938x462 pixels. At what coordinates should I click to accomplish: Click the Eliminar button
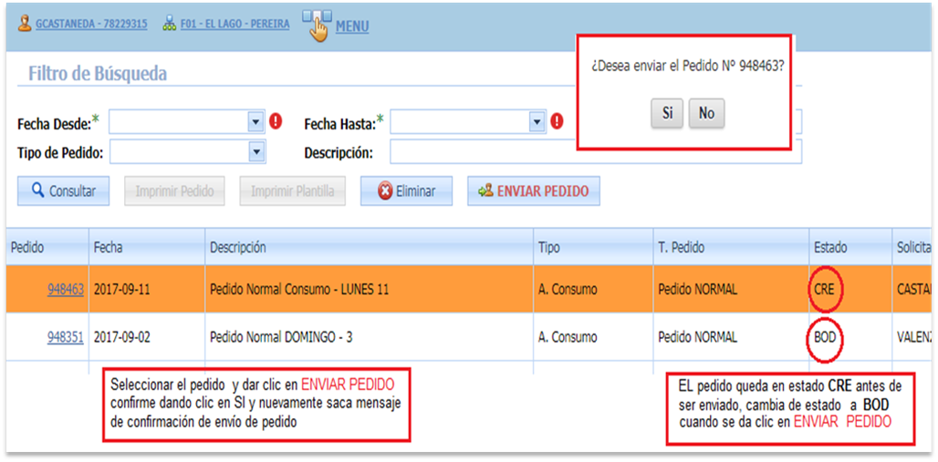click(406, 191)
